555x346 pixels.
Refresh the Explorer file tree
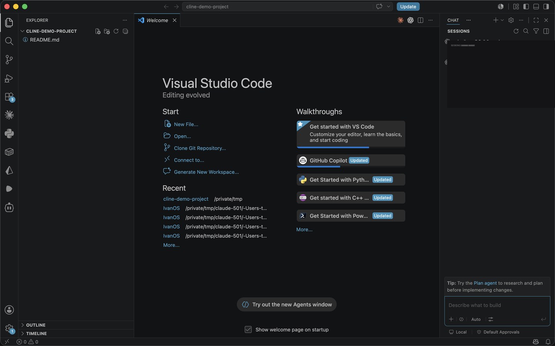pos(116,31)
